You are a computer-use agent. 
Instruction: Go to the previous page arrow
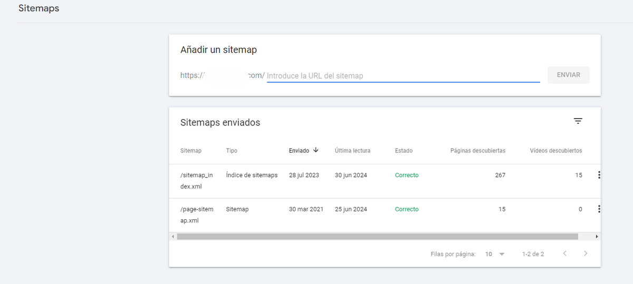coord(565,253)
